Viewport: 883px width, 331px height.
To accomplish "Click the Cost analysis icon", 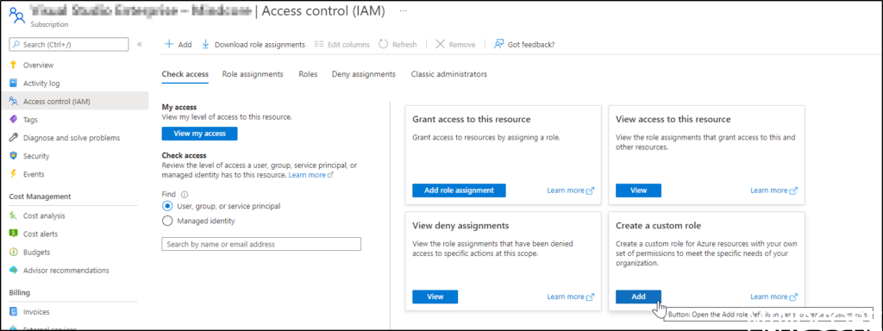I will [x=14, y=215].
